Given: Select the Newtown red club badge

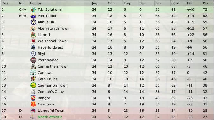Looking at the screenshot, I should 33,104.
